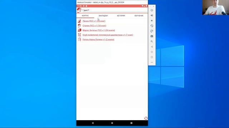Viewport: 229px width, 128px height.
Task: Click the Hegel portrait icon in the list
Action: click(x=79, y=39)
